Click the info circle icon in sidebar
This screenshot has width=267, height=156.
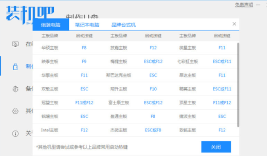(x=15, y=133)
